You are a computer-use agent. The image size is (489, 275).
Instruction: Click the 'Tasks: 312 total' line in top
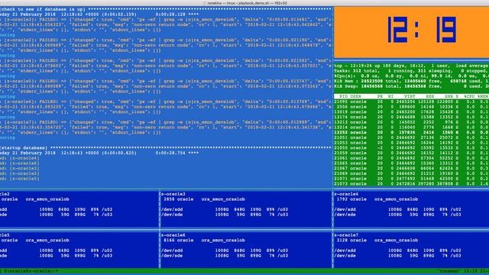(x=411, y=71)
